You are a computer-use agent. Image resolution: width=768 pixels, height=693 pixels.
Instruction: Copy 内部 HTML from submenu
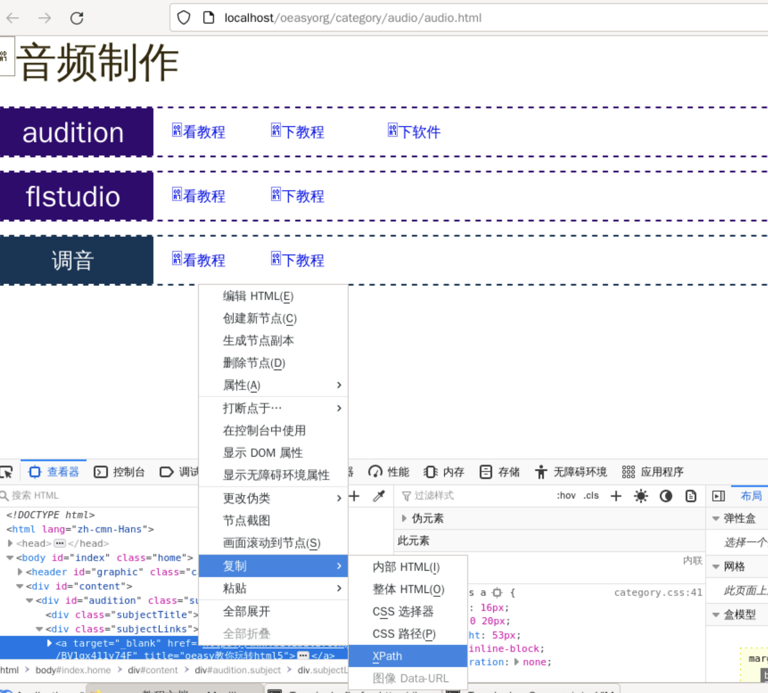click(x=408, y=567)
